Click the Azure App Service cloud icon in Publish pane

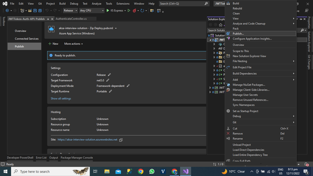coord(51,29)
